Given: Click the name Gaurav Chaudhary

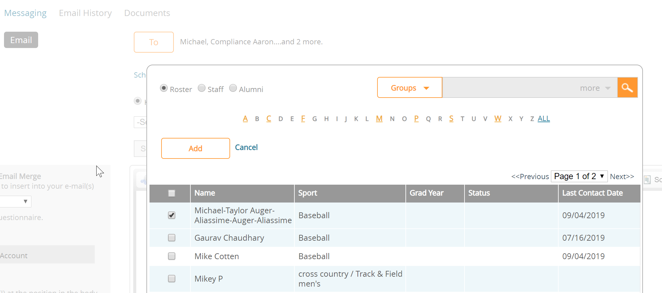Looking at the screenshot, I should [x=229, y=238].
